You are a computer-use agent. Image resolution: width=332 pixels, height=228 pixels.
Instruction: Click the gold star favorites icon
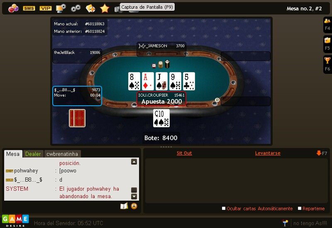coord(105,8)
